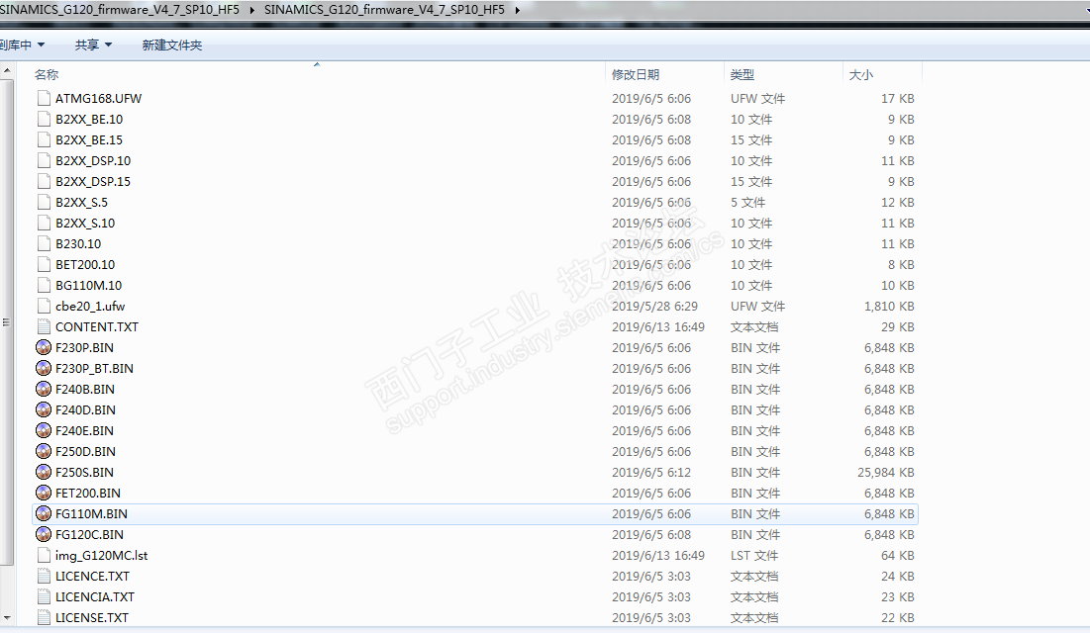The height and width of the screenshot is (633, 1090).
Task: Click the B2XX_S.10 file icon
Action: 44,224
